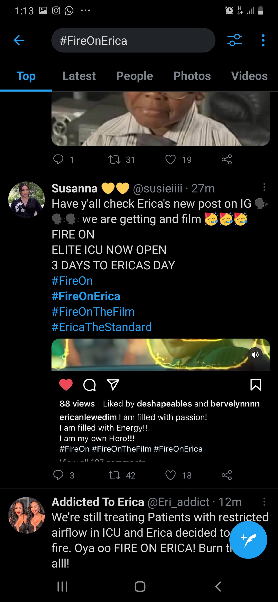Viewport: 278px width, 602px height.
Task: Switch to the Photos tab
Action: (x=192, y=76)
